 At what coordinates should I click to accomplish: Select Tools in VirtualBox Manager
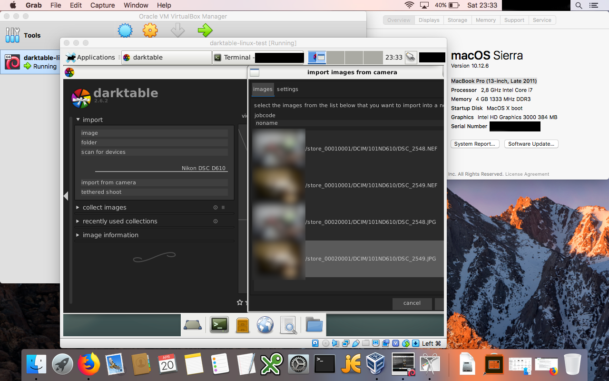[x=30, y=35]
